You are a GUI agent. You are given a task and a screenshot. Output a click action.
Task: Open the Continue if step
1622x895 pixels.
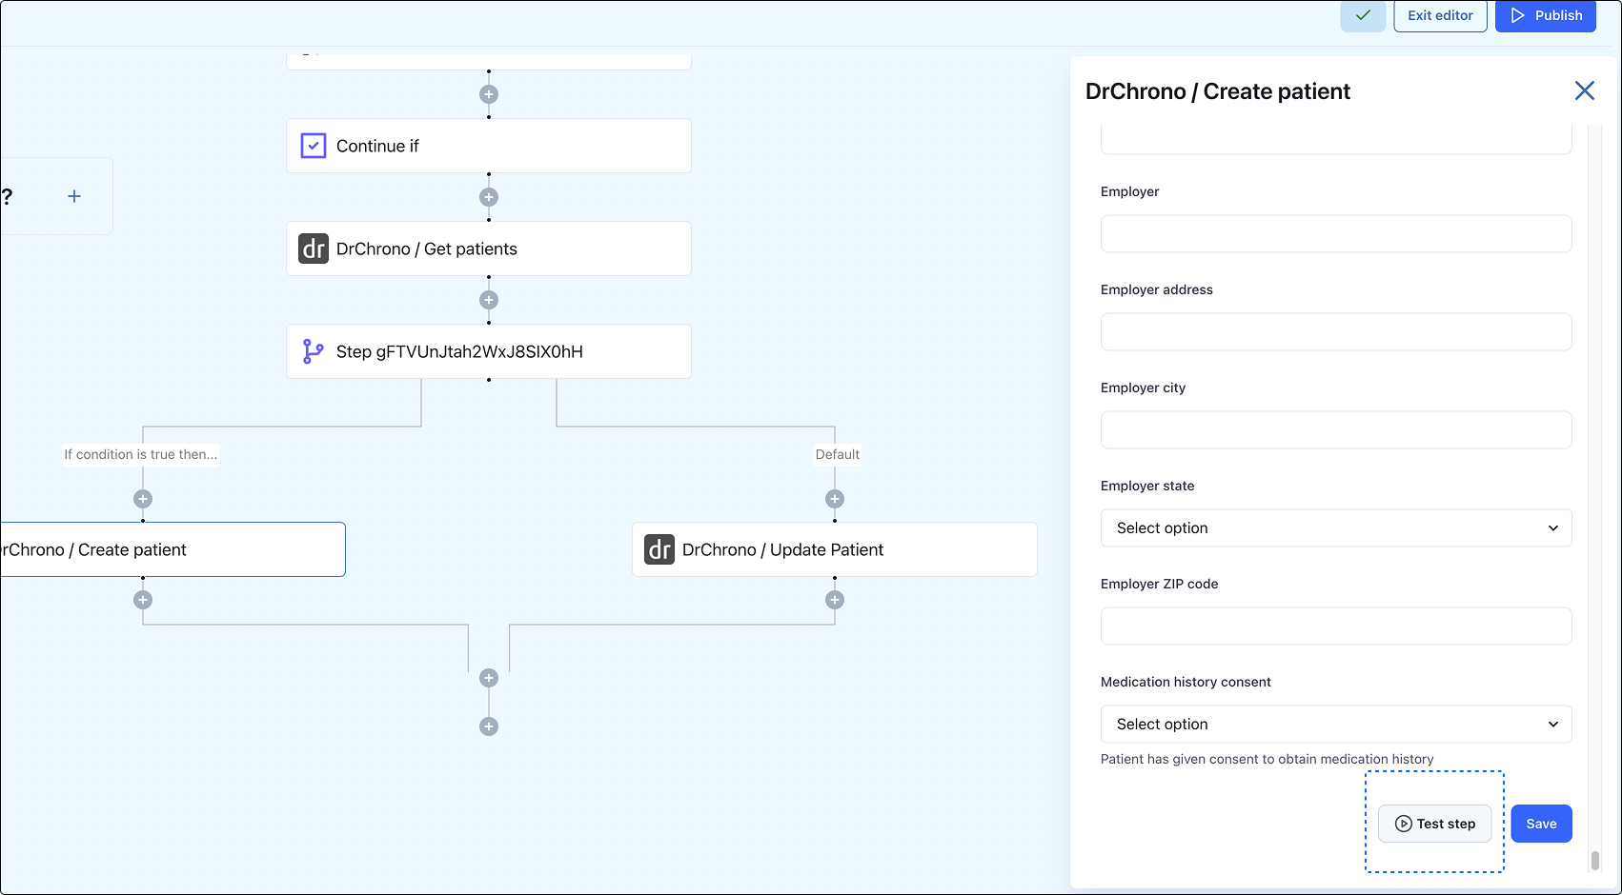point(489,146)
